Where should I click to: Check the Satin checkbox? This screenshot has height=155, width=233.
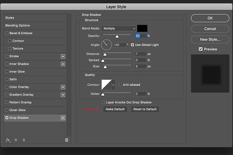[7, 79]
